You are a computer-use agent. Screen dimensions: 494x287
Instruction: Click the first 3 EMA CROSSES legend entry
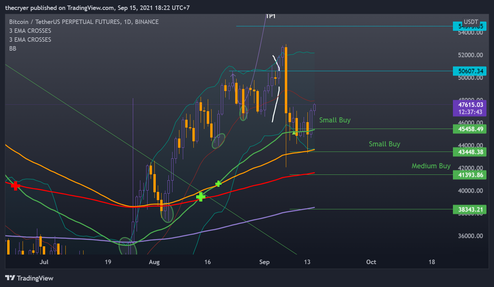tap(30, 31)
